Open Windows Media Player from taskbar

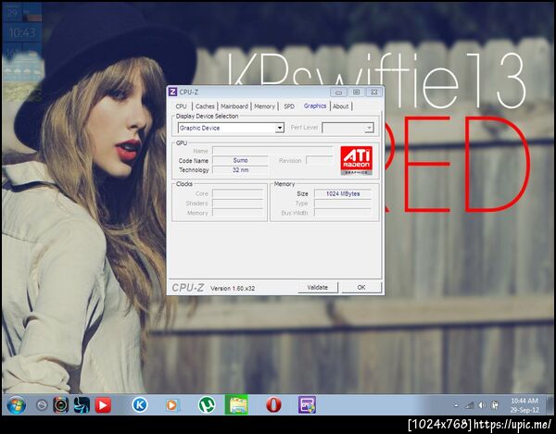172,405
